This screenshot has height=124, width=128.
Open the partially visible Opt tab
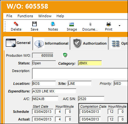[x=118, y=43]
